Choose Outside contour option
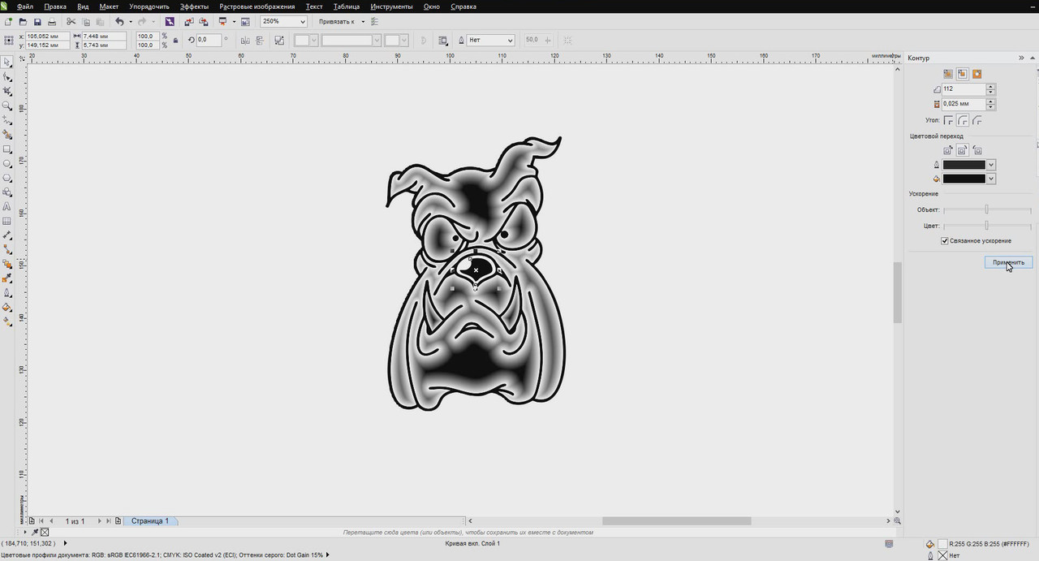 (x=976, y=74)
